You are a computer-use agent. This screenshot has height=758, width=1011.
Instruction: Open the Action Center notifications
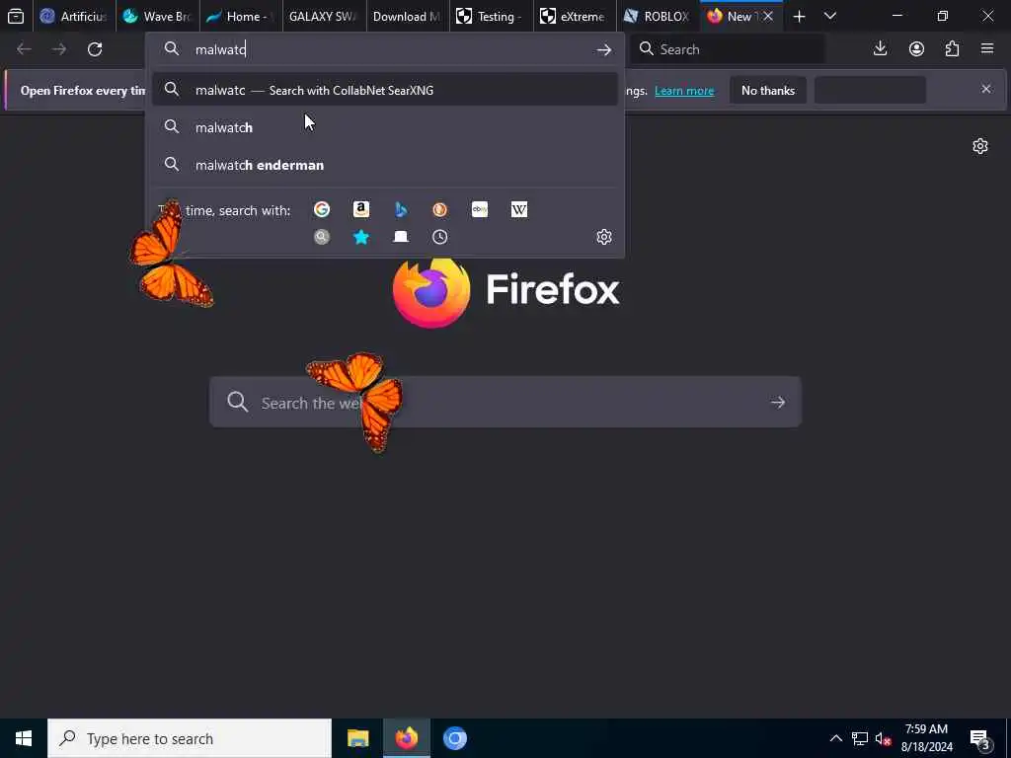point(980,738)
